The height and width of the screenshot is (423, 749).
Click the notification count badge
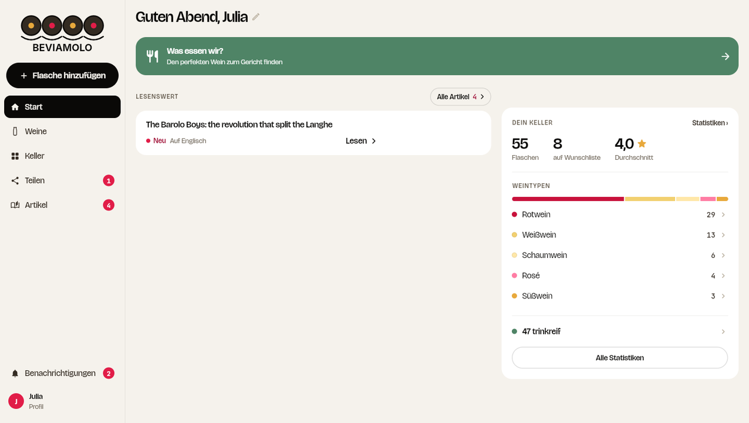pyautogui.click(x=109, y=373)
